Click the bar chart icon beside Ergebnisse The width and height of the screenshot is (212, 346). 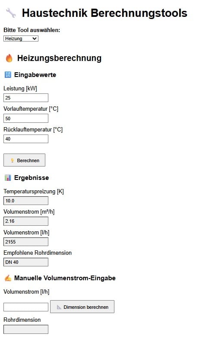click(x=8, y=178)
